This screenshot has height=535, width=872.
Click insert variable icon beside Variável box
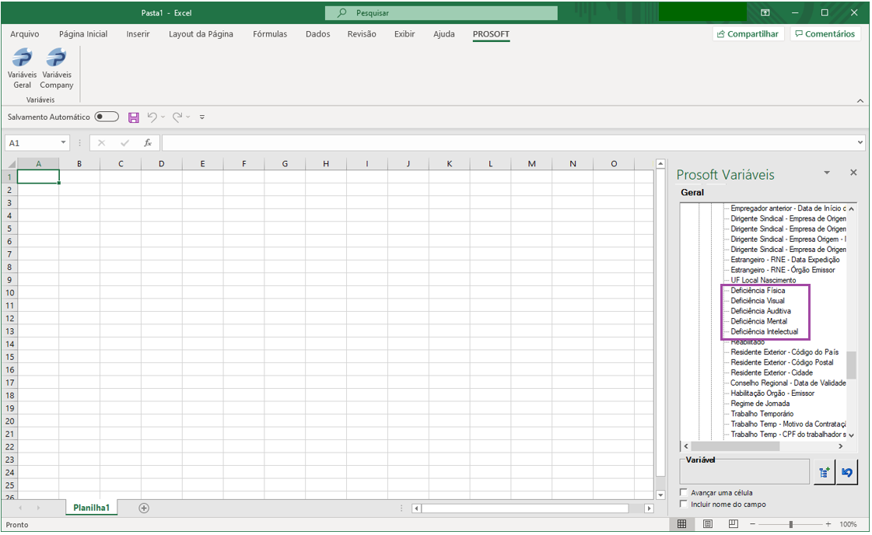(825, 472)
